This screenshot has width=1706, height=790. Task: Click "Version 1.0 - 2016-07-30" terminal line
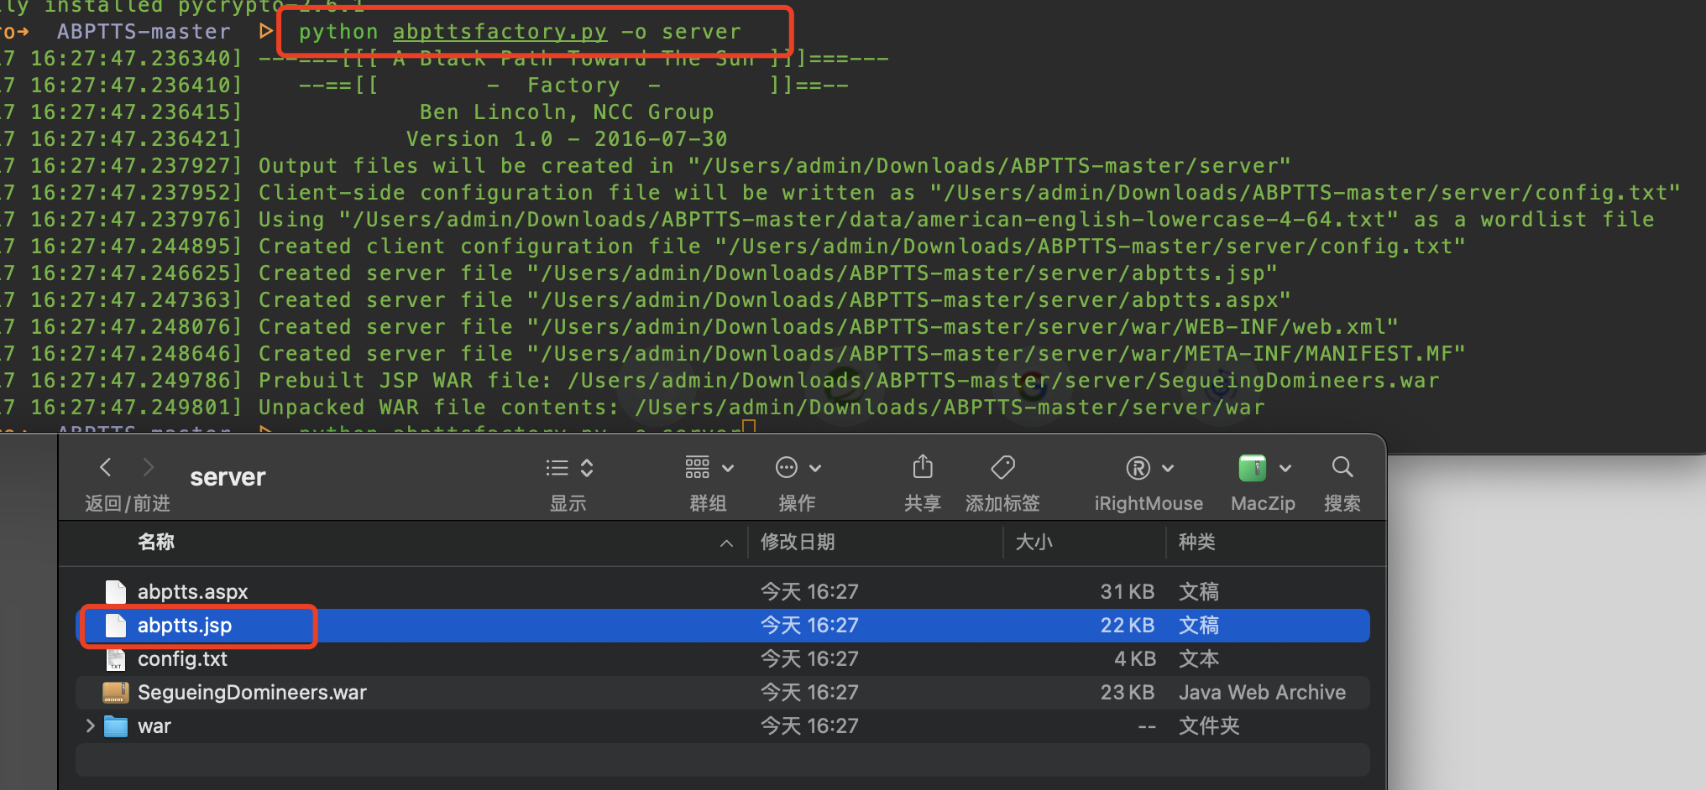coord(567,139)
